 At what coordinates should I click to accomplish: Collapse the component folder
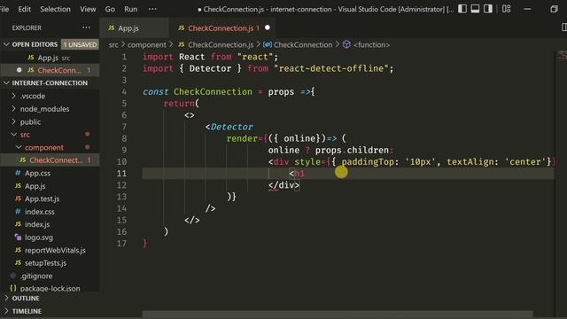click(43, 148)
